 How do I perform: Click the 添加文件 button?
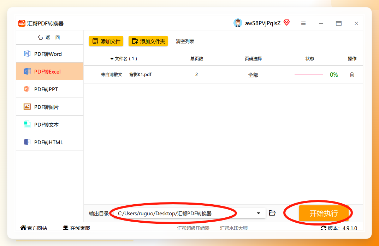[106, 41]
